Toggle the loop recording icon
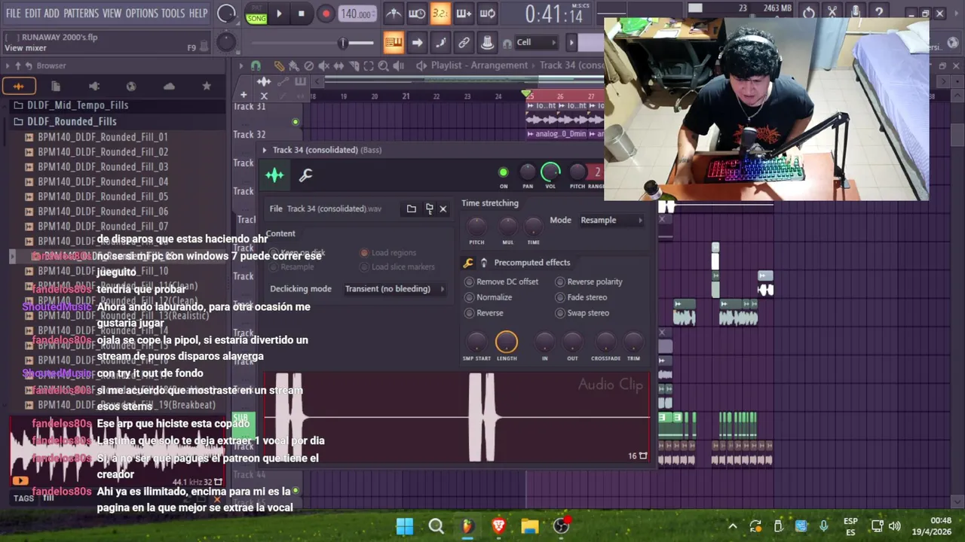This screenshot has width=965, height=542. coord(488,13)
